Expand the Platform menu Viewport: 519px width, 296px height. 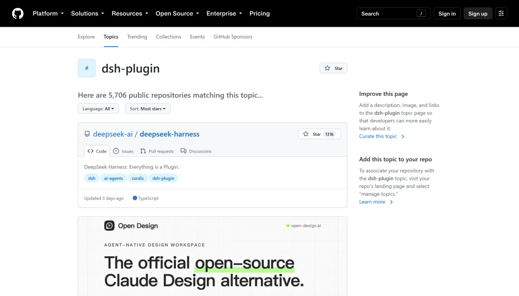pos(48,13)
